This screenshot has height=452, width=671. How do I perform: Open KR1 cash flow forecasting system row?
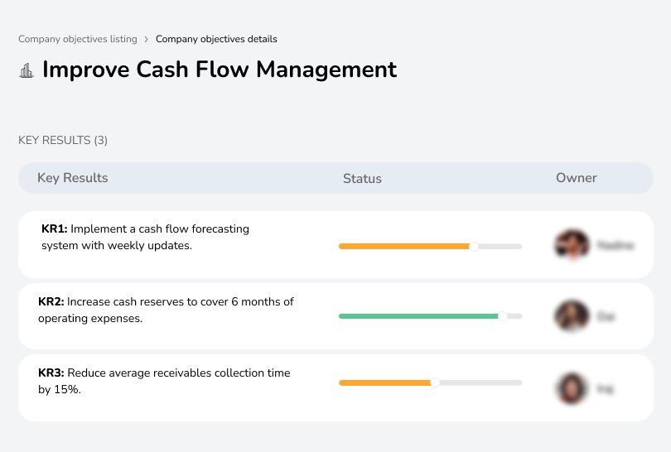[x=335, y=244]
